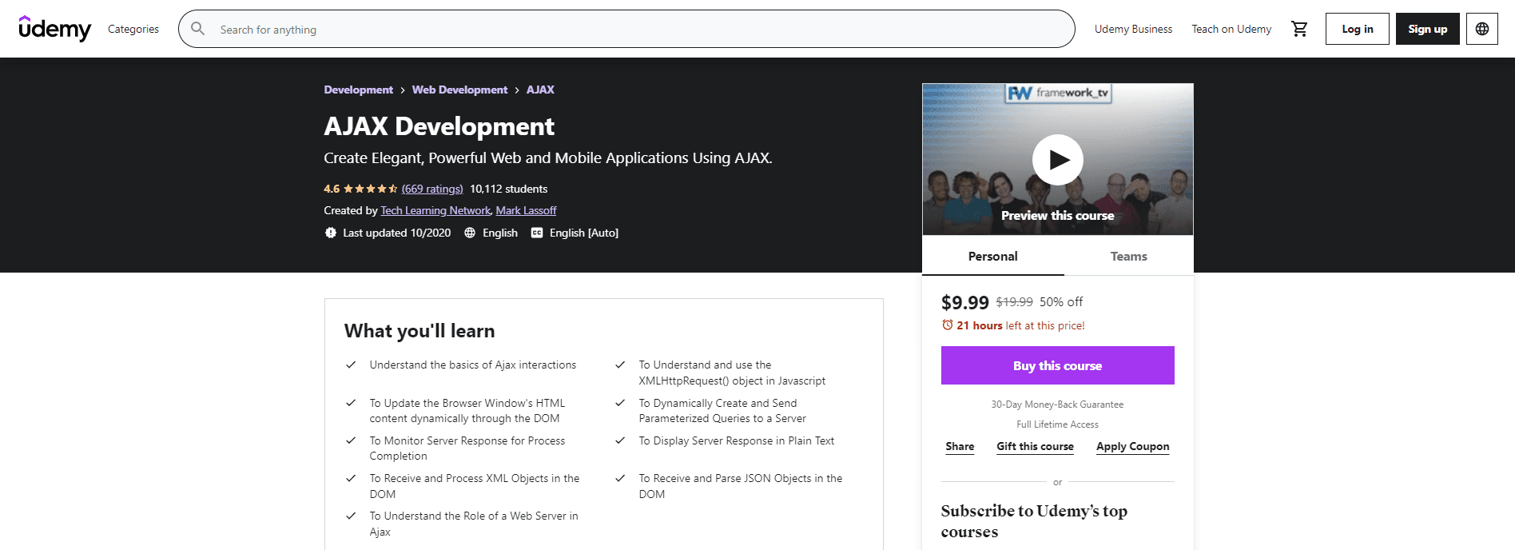Viewport: 1515px width, 550px height.
Task: Open the language selector globe
Action: (x=1481, y=29)
